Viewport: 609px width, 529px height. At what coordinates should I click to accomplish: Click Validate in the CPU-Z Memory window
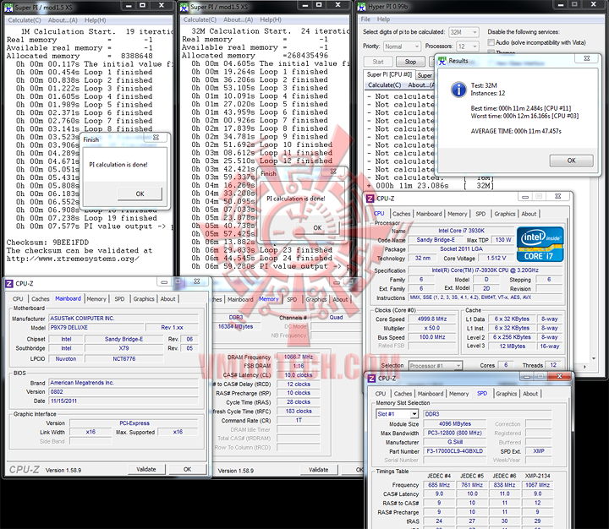319,470
